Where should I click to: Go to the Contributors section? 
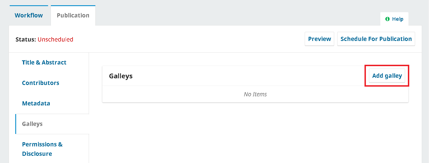pos(41,83)
